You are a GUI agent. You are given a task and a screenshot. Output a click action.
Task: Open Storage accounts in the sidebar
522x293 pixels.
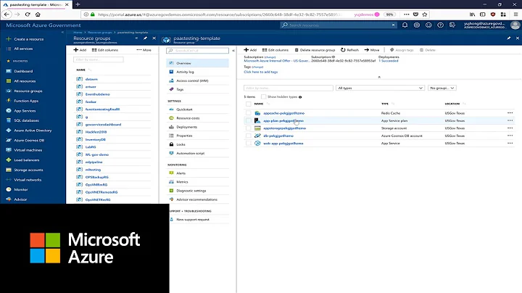[28, 170]
